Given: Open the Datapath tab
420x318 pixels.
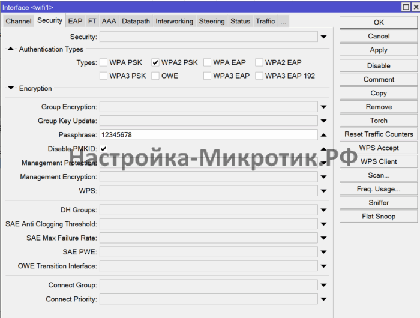Looking at the screenshot, I should 136,21.
